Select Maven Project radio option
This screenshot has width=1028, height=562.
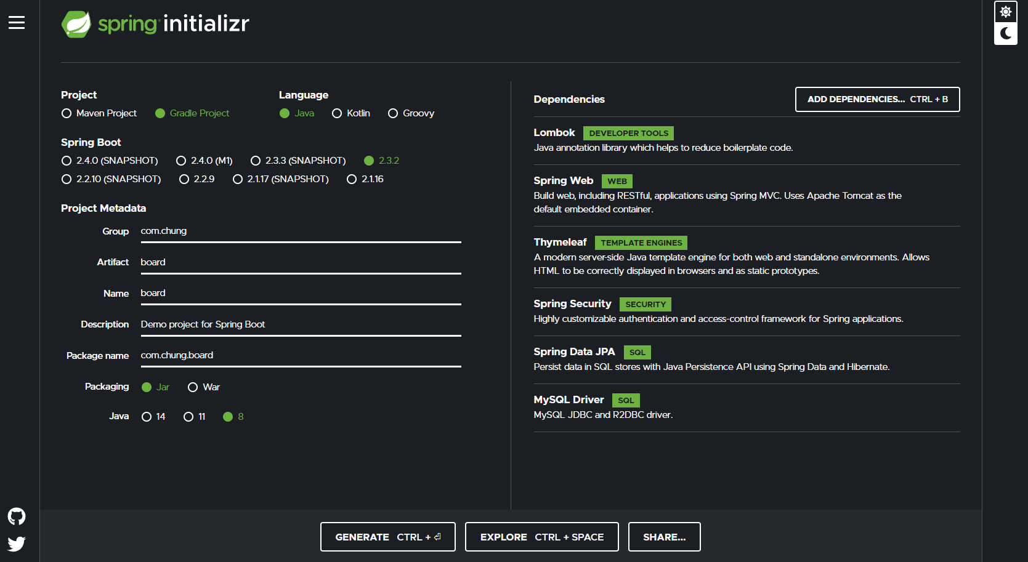click(x=99, y=113)
